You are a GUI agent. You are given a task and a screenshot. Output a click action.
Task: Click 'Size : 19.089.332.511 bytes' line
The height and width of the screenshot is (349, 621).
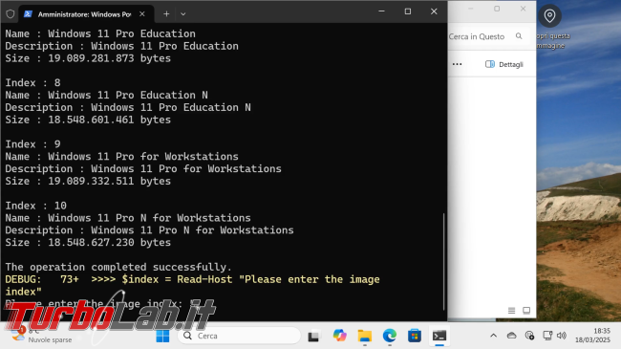88,182
